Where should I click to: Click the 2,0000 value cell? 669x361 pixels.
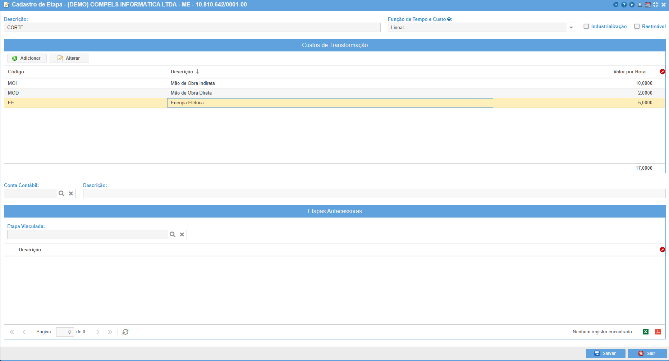(x=574, y=93)
